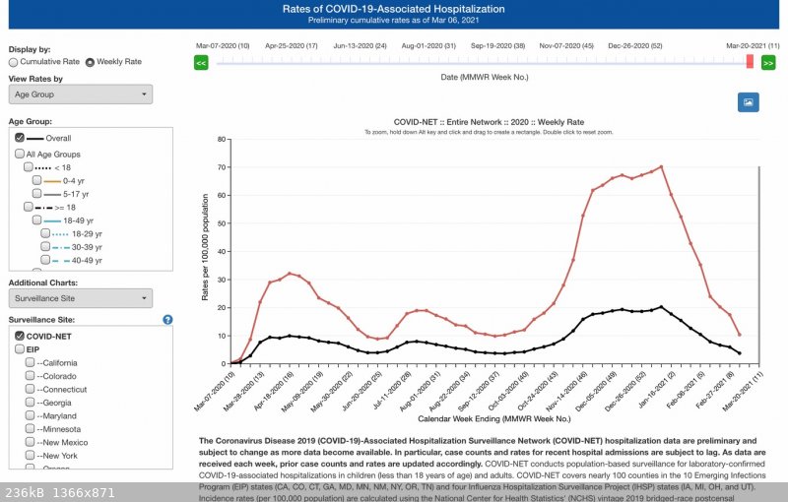Click the Nov-07-2020 (45) slider label
788x502 pixels.
click(566, 45)
